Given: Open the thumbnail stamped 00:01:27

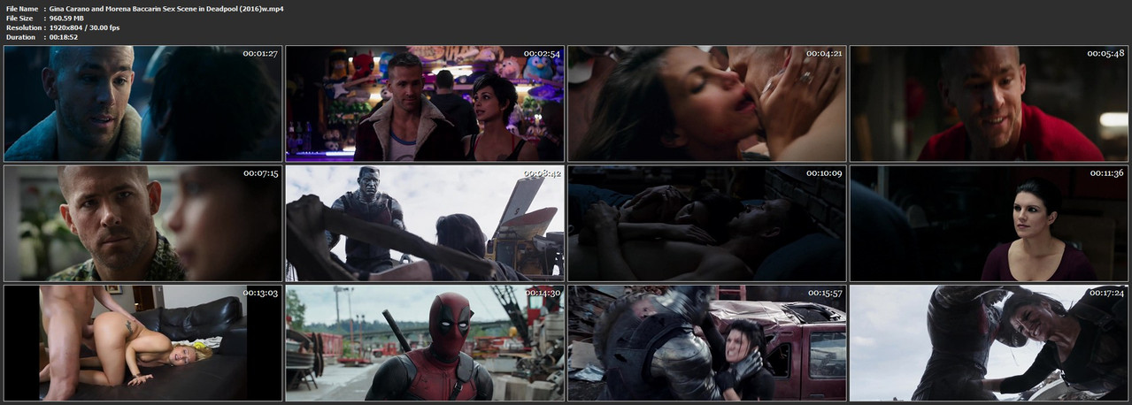Looking at the screenshot, I should tap(143, 103).
